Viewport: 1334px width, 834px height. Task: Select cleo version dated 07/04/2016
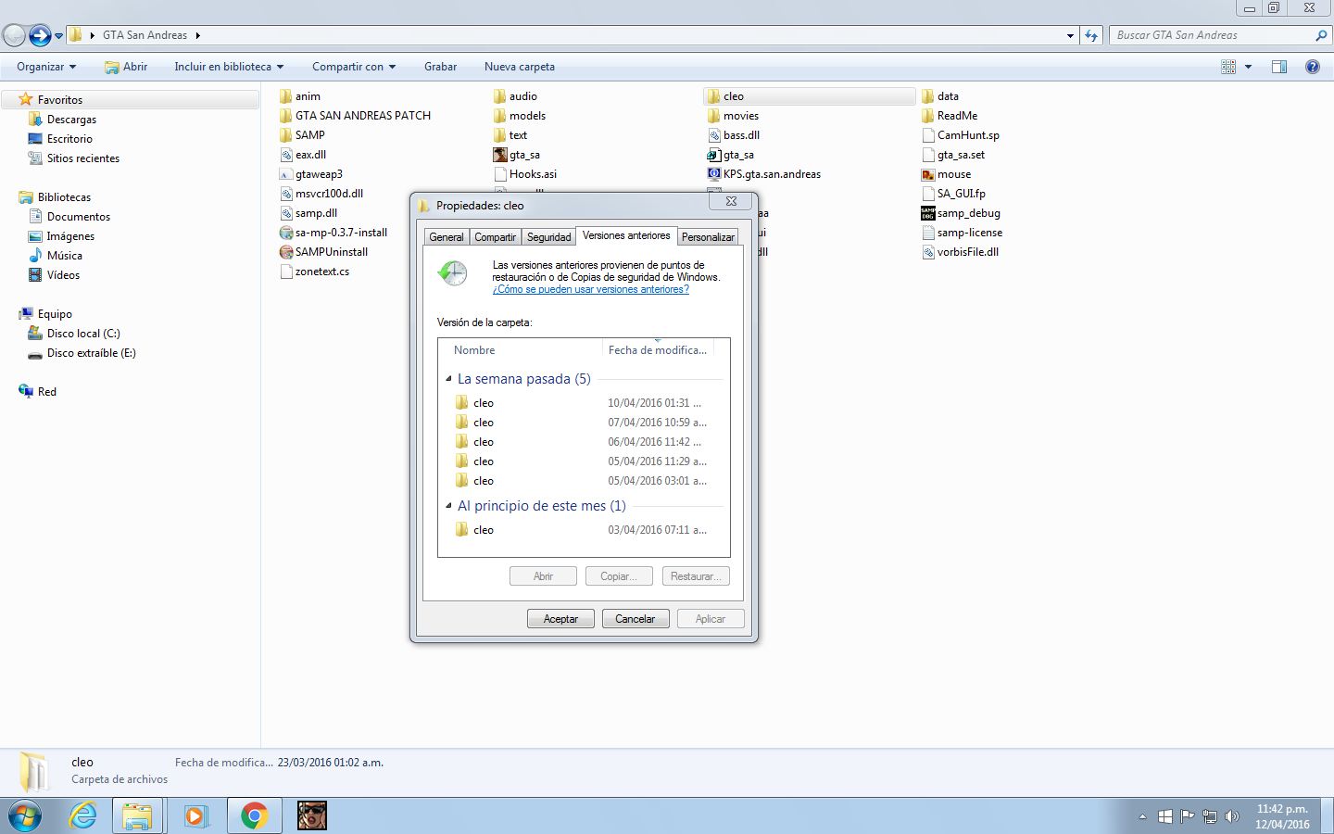tap(581, 423)
